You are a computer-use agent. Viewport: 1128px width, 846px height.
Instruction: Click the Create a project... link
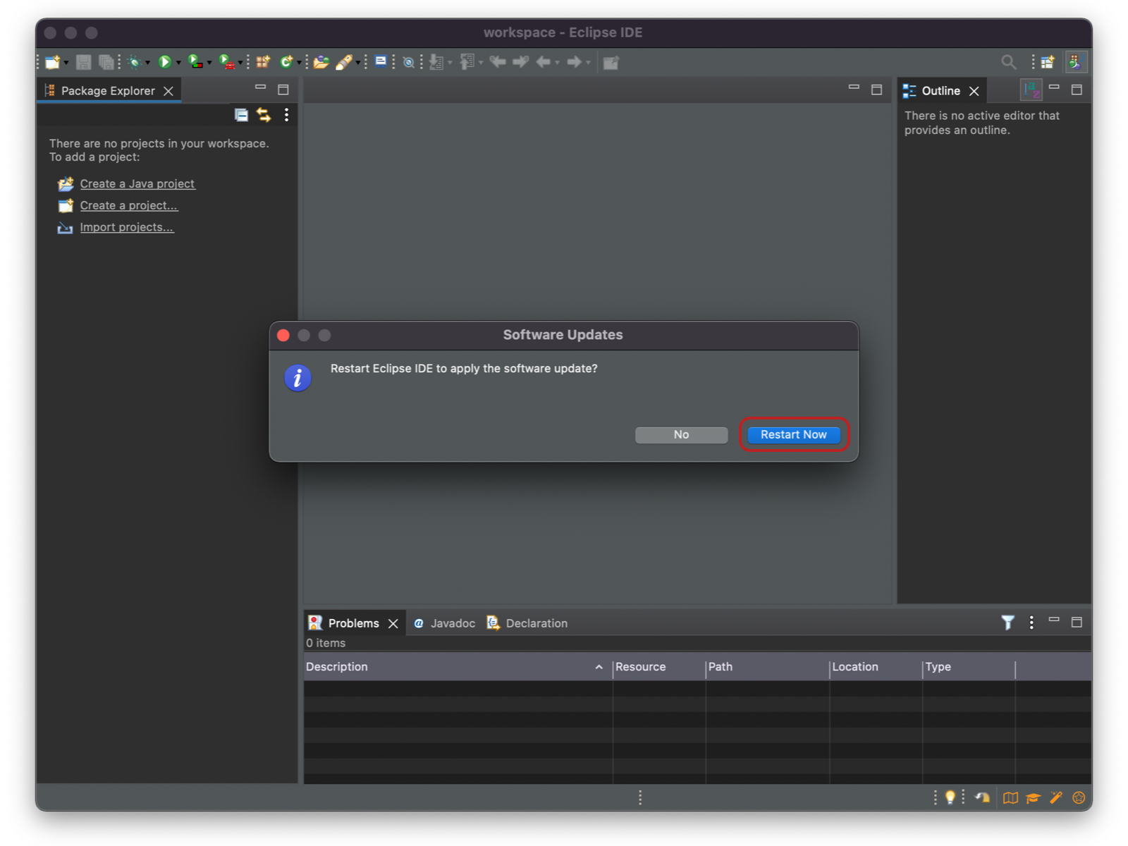point(129,206)
